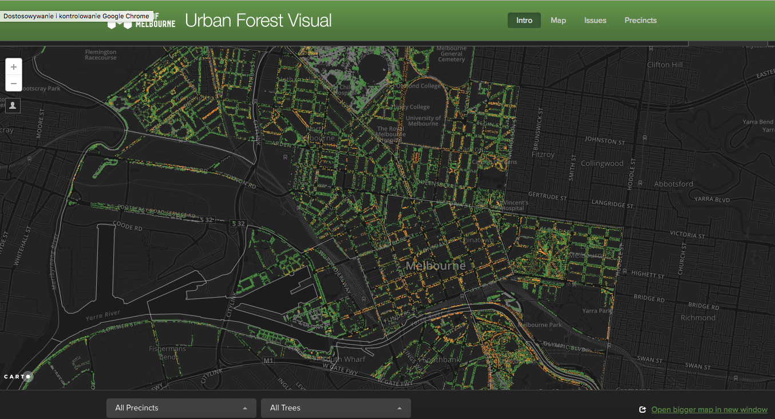This screenshot has width=775, height=419.
Task: Click the COODE RD street label
Action: tap(128, 226)
